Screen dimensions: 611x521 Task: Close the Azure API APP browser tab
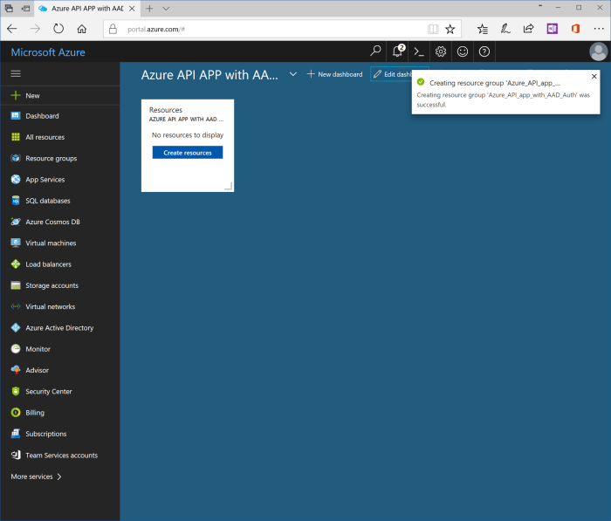(132, 9)
